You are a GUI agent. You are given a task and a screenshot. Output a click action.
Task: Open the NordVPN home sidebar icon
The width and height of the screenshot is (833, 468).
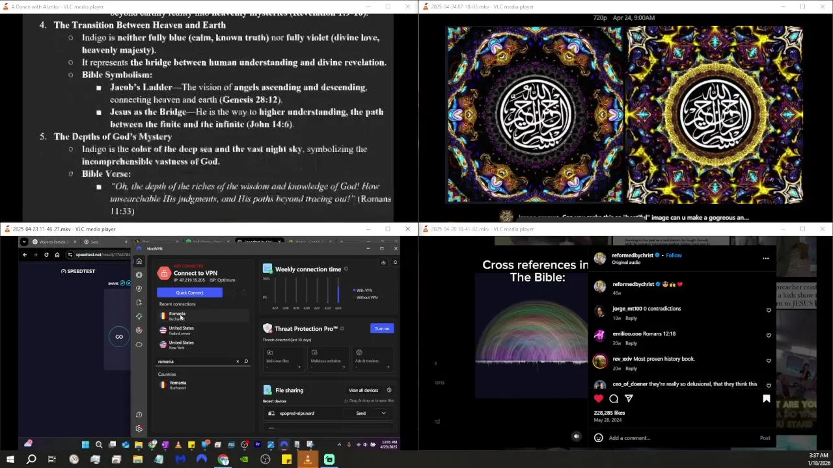pyautogui.click(x=139, y=261)
